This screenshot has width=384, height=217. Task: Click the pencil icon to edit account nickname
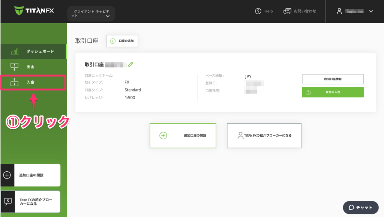[x=130, y=65]
